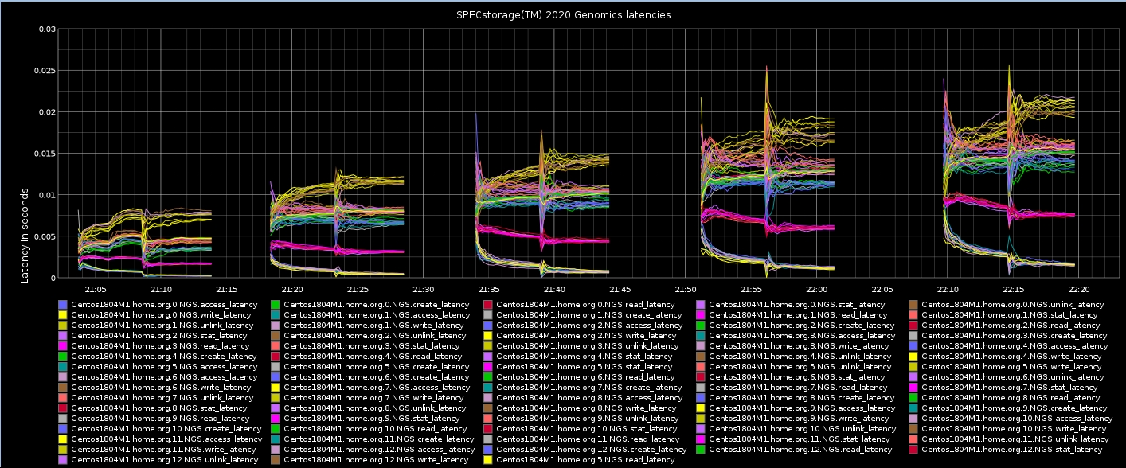Select legend entry org.6.NGS.read_latency

pyautogui.click(x=580, y=377)
